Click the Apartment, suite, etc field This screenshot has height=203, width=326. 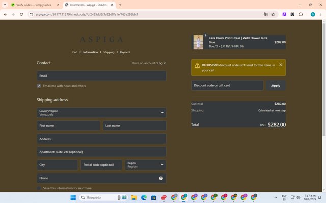tap(101, 152)
